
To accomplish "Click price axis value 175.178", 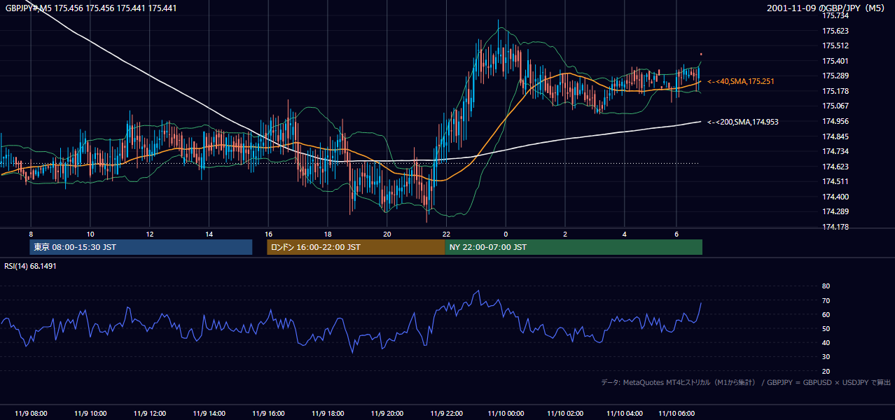I will click(835, 91).
